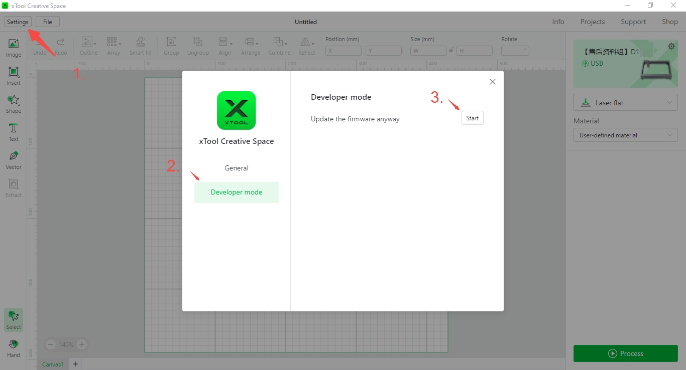
Task: Click the height H input field
Action: 475,51
